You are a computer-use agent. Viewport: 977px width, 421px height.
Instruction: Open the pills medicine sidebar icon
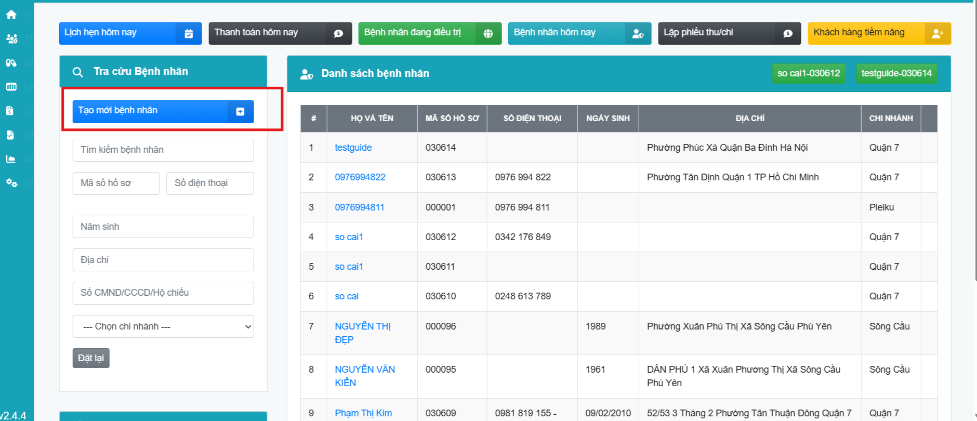(11, 63)
